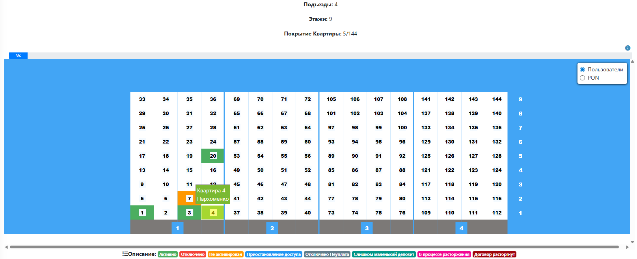Click entrance 3 door marker
The image size is (637, 259).
point(367,228)
